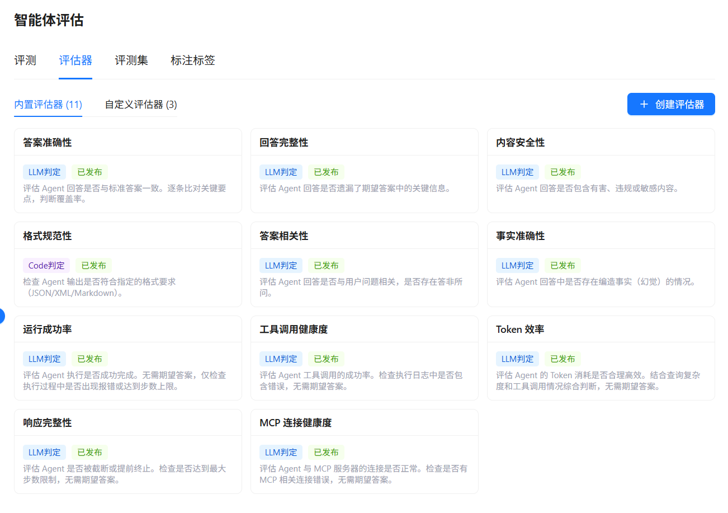Click 已发布 status on 答案准确性 card

click(89, 172)
